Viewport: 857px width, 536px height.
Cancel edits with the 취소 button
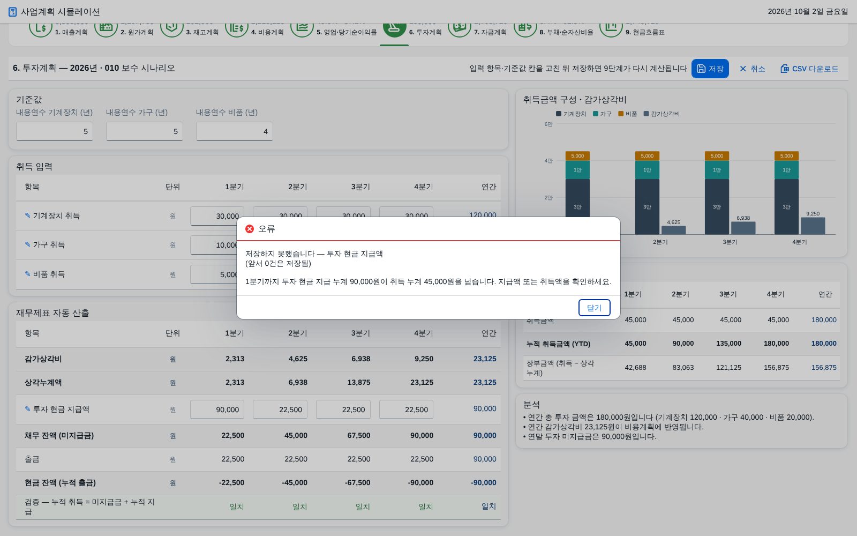pyautogui.click(x=752, y=69)
